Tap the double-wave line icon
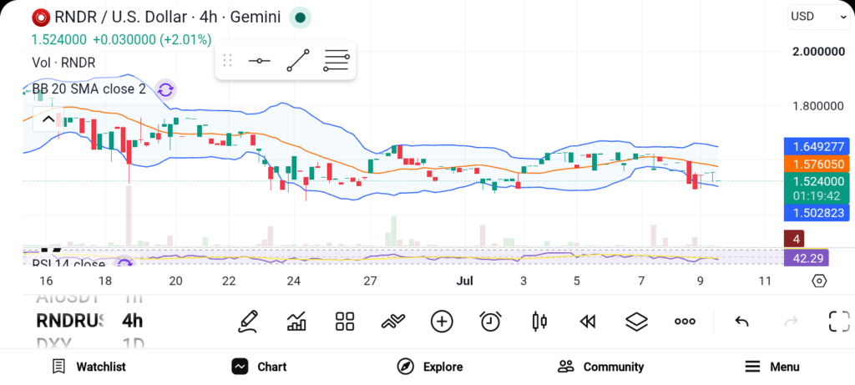Screen dimensions: 855x385 (x=393, y=322)
